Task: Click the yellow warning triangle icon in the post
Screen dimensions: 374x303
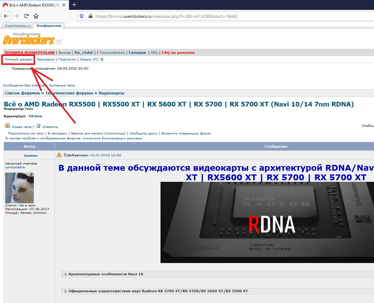Action: (x=59, y=155)
